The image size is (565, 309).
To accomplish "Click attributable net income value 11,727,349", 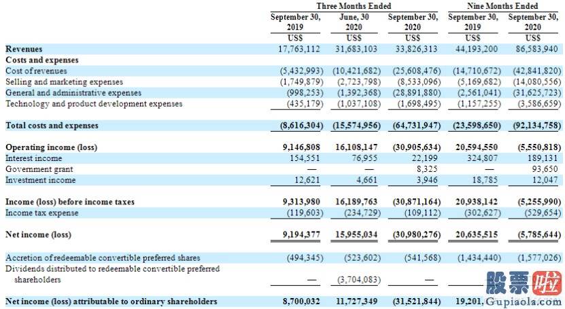I will [356, 302].
